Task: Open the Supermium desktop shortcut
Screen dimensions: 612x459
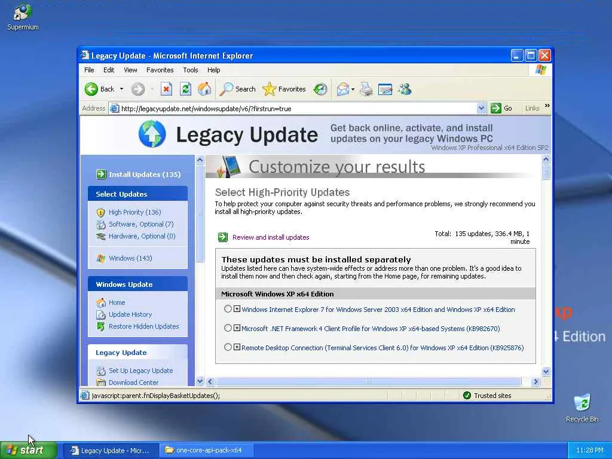Action: tap(23, 16)
